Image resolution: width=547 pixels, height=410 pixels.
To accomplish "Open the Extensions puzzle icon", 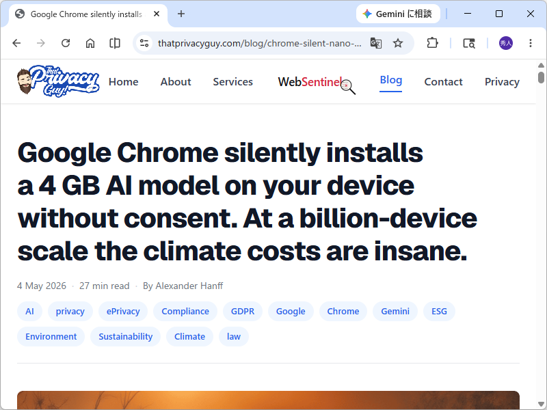I will (432, 43).
